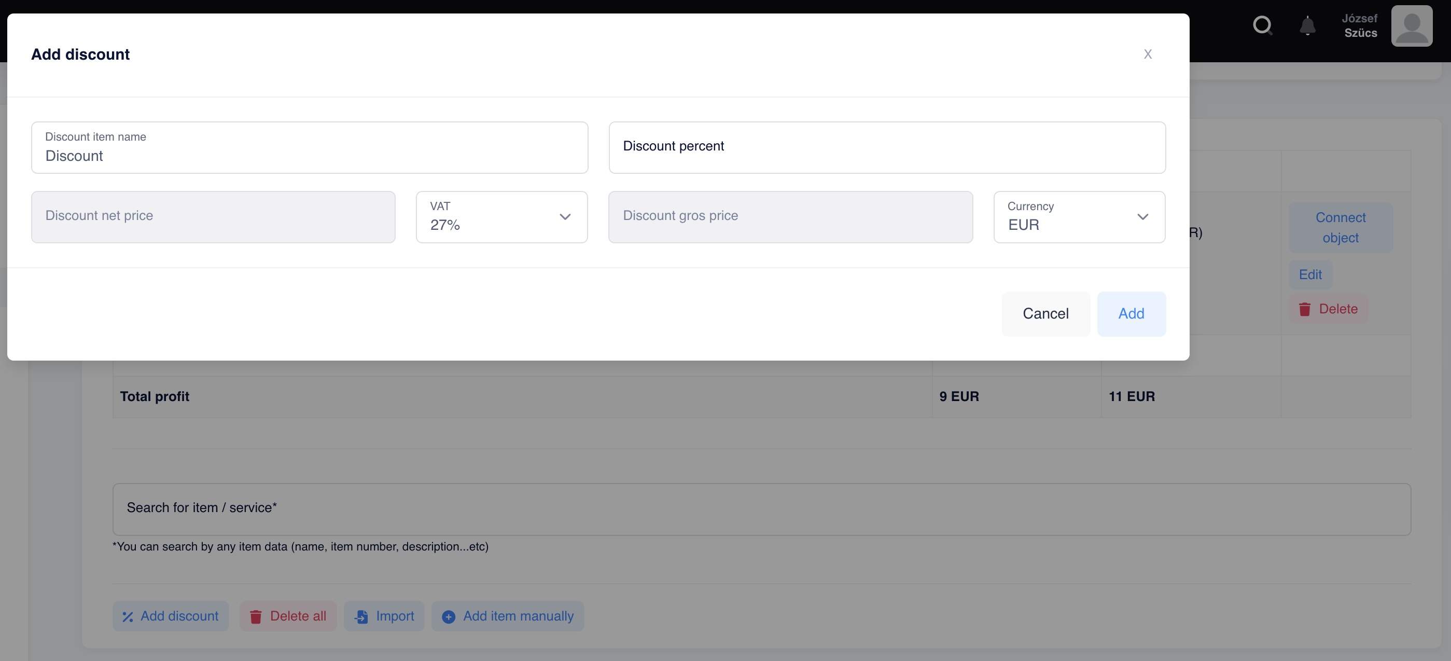
Task: Click into the Discount percent field
Action: click(887, 148)
